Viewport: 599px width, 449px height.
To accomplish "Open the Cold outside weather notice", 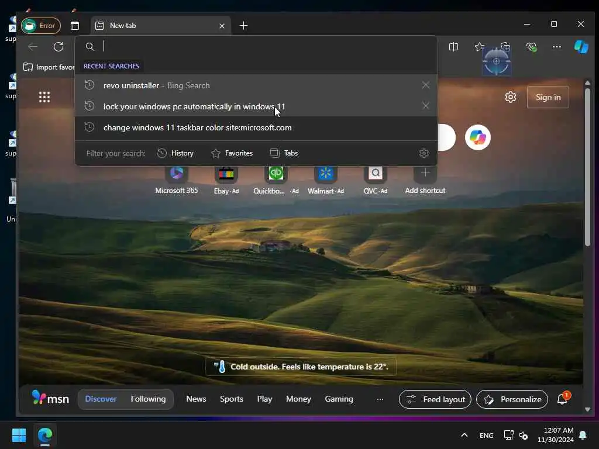I will point(301,367).
